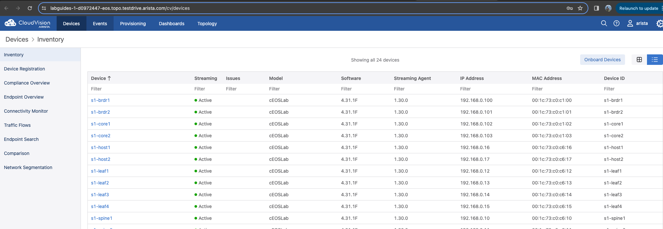Switch to list table view

654,60
